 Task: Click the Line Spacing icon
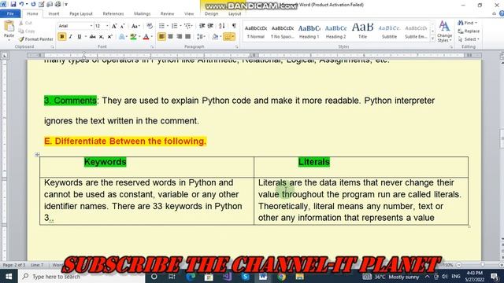pyautogui.click(x=200, y=37)
